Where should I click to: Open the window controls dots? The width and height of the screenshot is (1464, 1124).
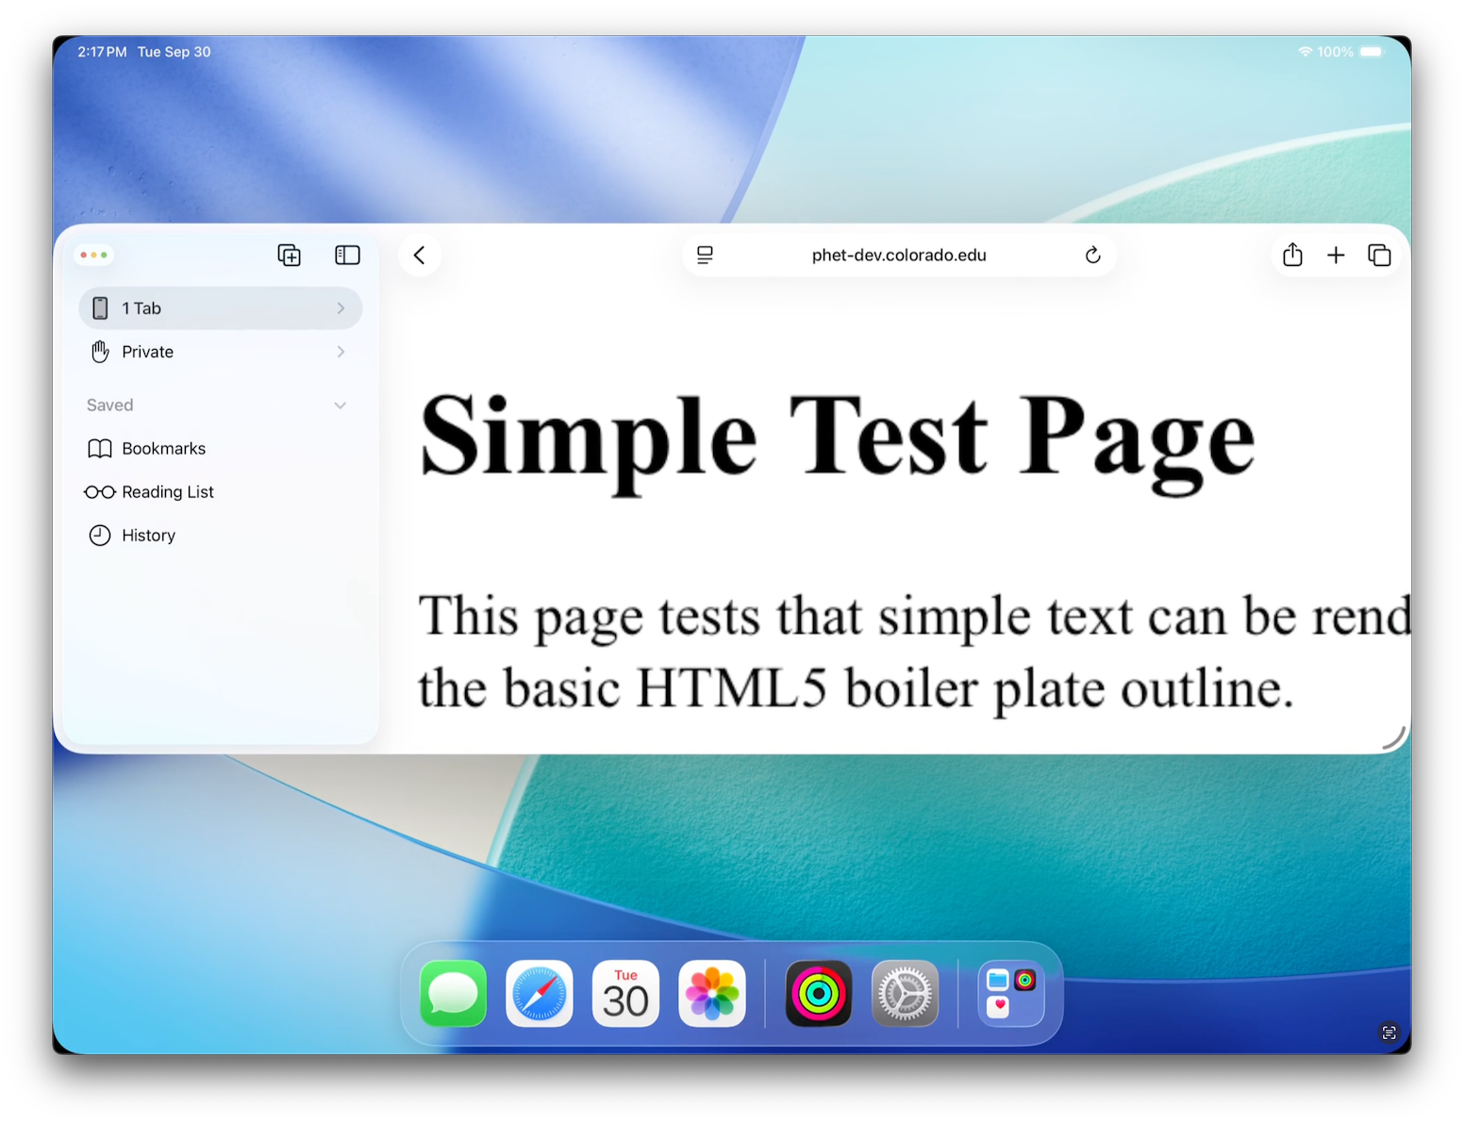pos(93,255)
